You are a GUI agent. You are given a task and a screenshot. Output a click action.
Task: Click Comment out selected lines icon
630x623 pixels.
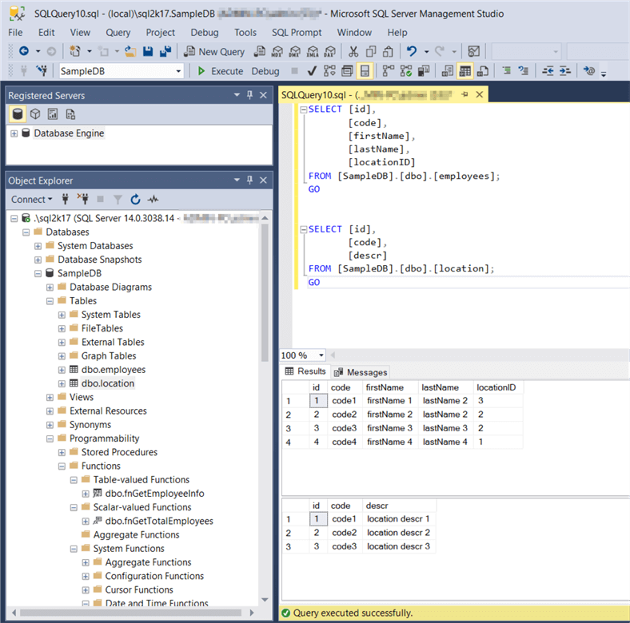click(x=506, y=71)
